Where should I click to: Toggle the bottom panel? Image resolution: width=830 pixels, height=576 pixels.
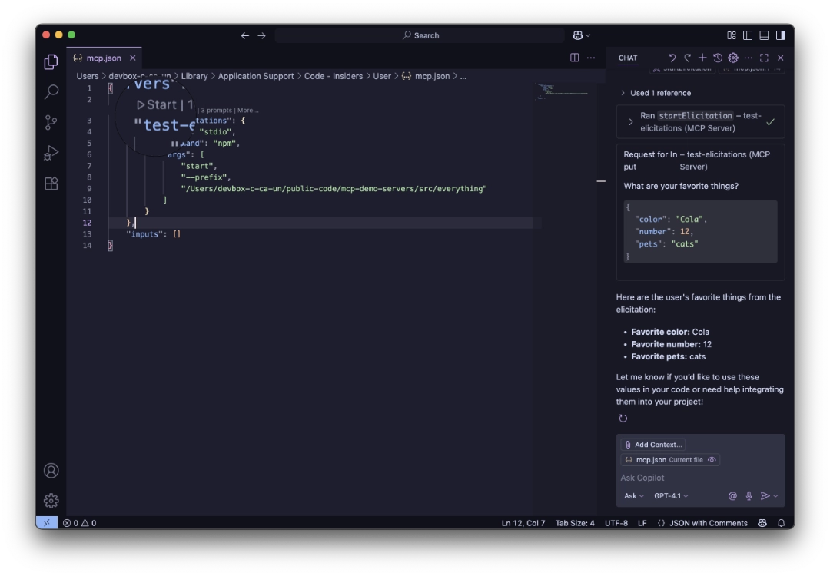click(764, 35)
